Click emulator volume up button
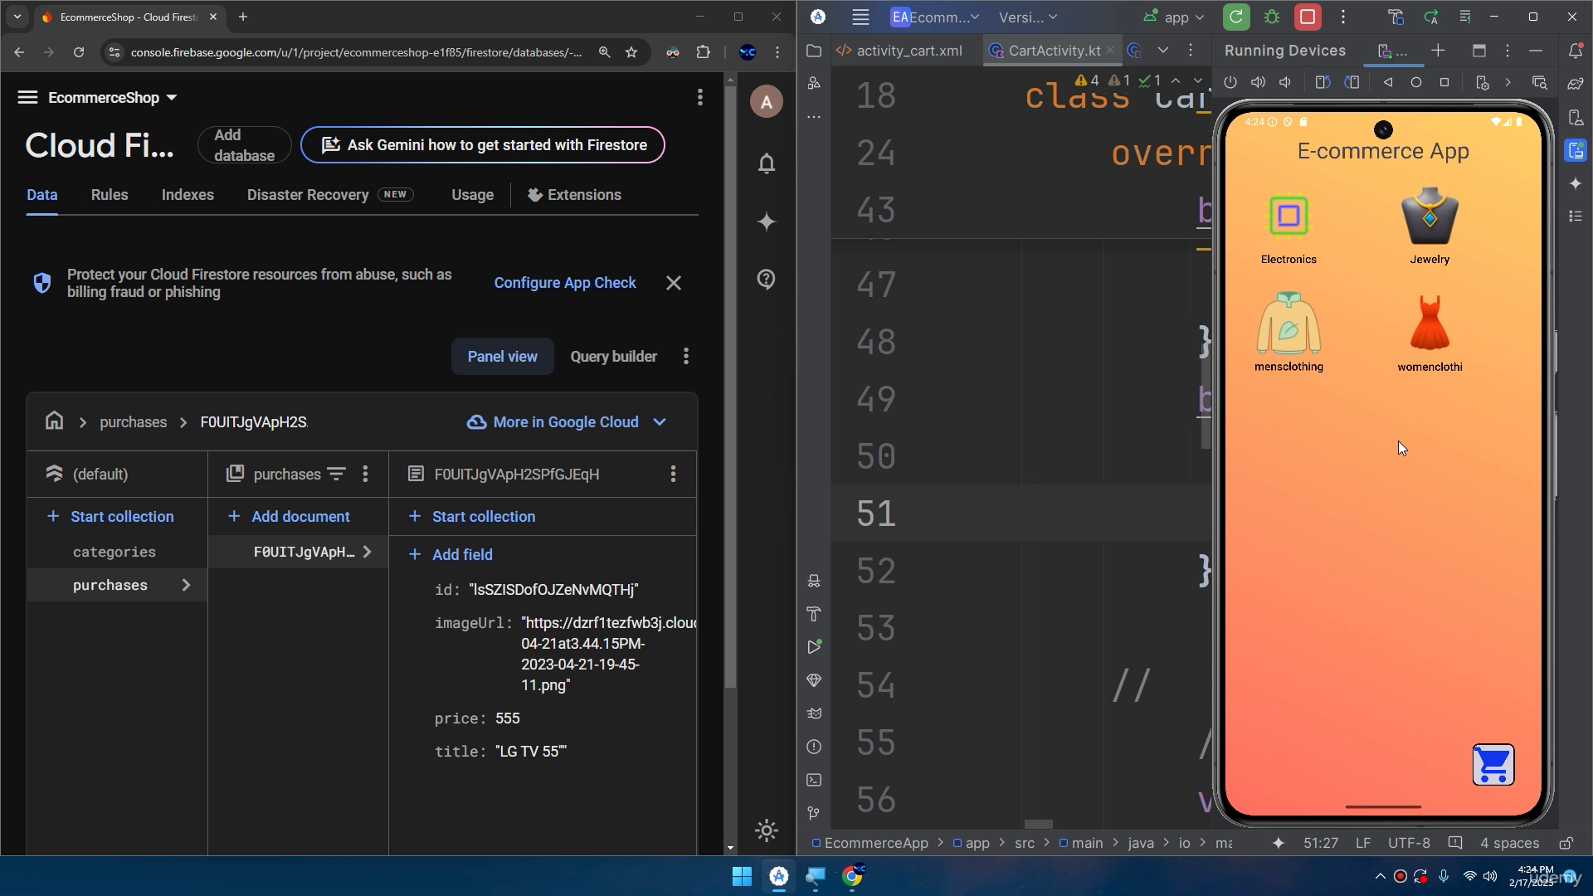The height and width of the screenshot is (896, 1593). (1259, 82)
